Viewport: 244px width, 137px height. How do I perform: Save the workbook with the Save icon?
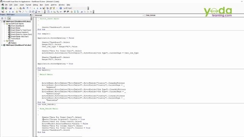coord(10,8)
